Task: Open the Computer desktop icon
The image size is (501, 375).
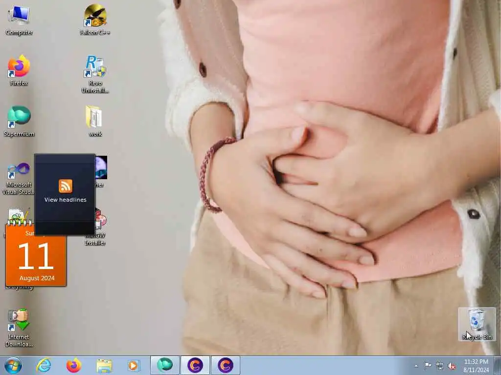Action: pos(19,20)
